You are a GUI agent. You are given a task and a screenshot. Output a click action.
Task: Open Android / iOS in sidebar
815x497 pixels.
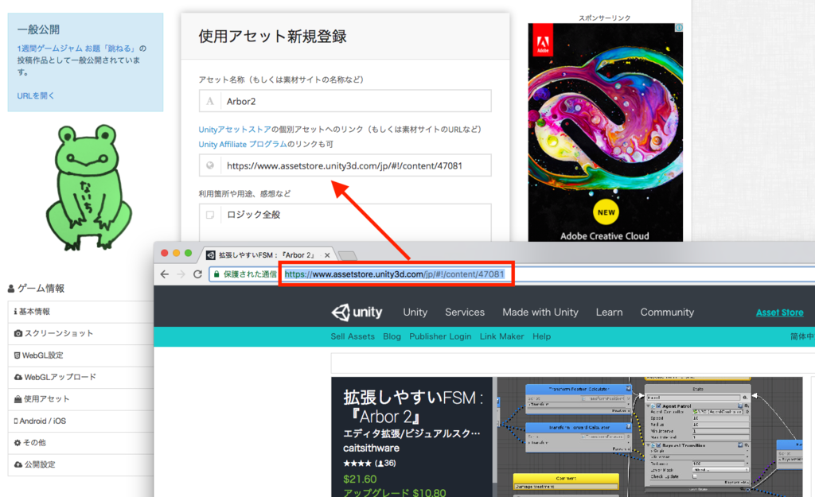click(80, 421)
